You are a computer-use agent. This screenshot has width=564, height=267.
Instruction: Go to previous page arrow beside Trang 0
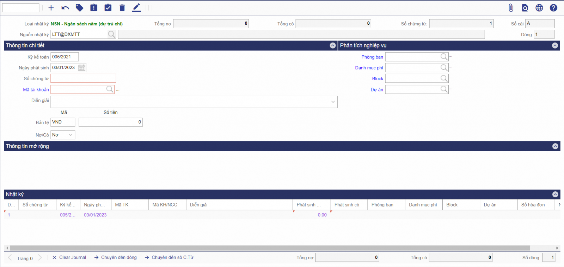[x=10, y=258]
